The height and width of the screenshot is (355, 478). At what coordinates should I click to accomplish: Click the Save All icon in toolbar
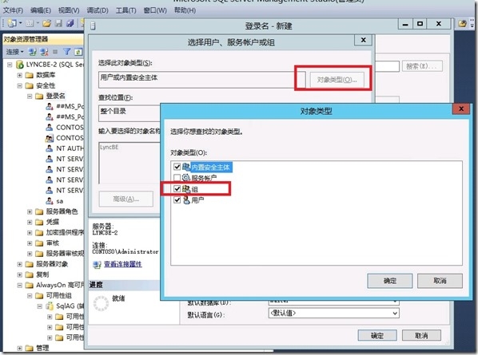[70, 23]
